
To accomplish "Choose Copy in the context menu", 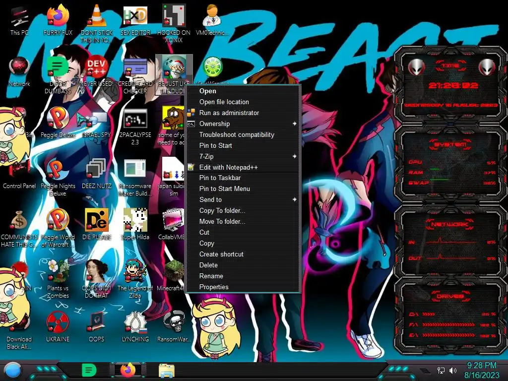I will point(243,243).
